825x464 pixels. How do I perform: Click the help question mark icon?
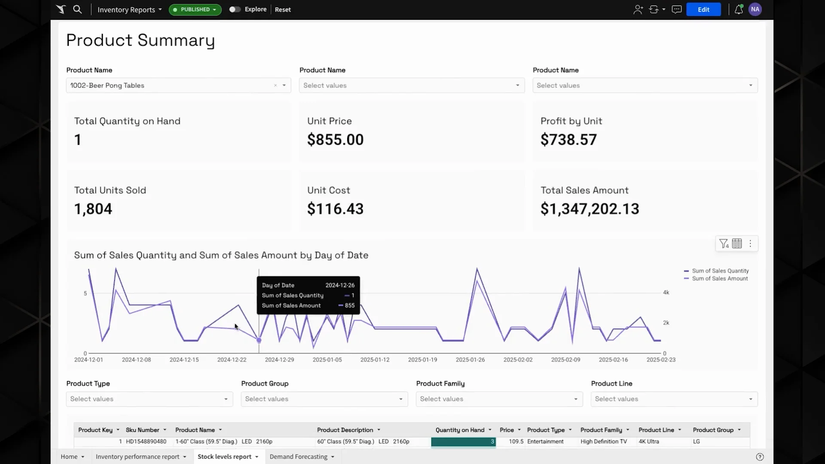coord(760,457)
